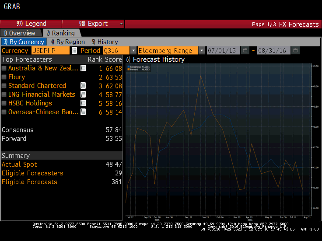
Task: Click the Legend button
Action: [x=31, y=24]
